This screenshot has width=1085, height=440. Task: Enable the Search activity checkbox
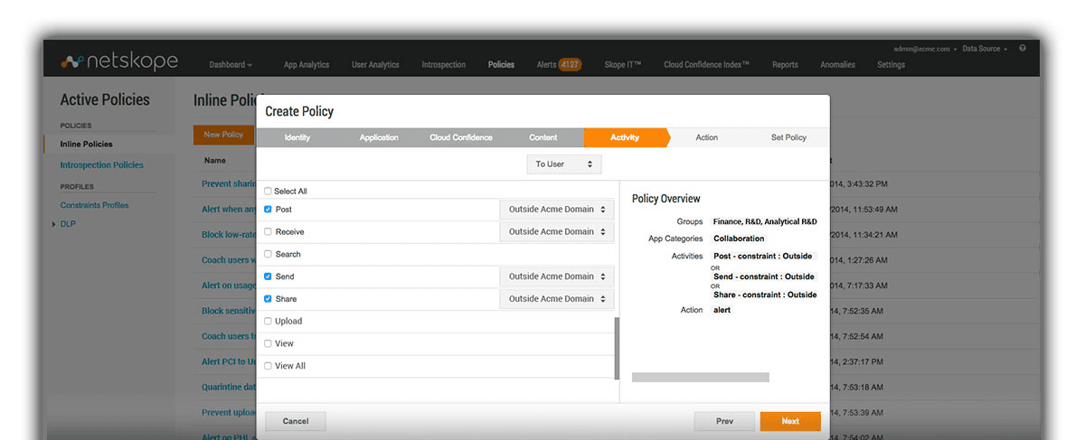268,254
